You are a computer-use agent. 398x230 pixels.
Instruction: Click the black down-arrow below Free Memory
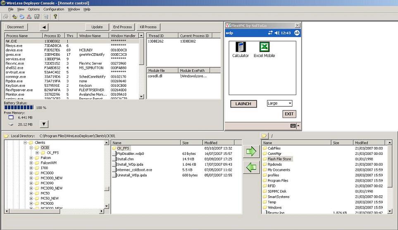(44, 124)
